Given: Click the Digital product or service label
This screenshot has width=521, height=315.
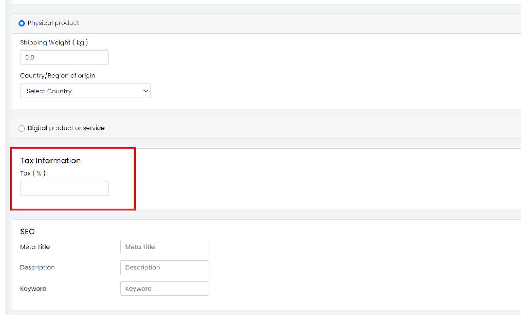Looking at the screenshot, I should pyautogui.click(x=66, y=128).
